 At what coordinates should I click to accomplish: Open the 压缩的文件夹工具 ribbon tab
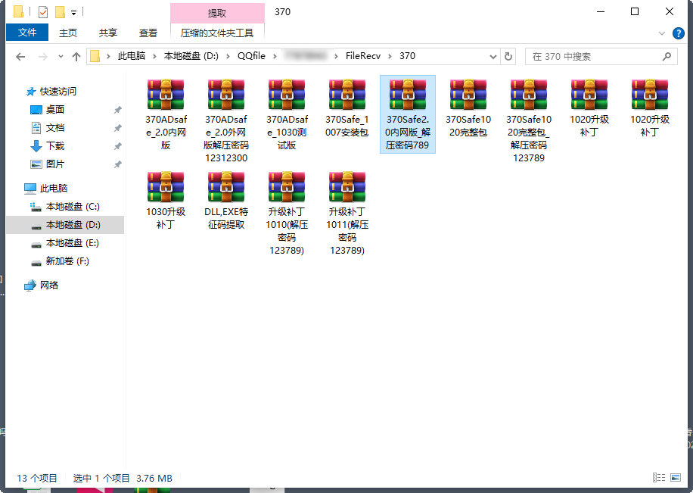click(217, 33)
